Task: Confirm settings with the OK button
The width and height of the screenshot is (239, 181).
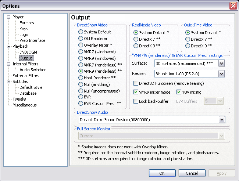Action: click(162, 173)
